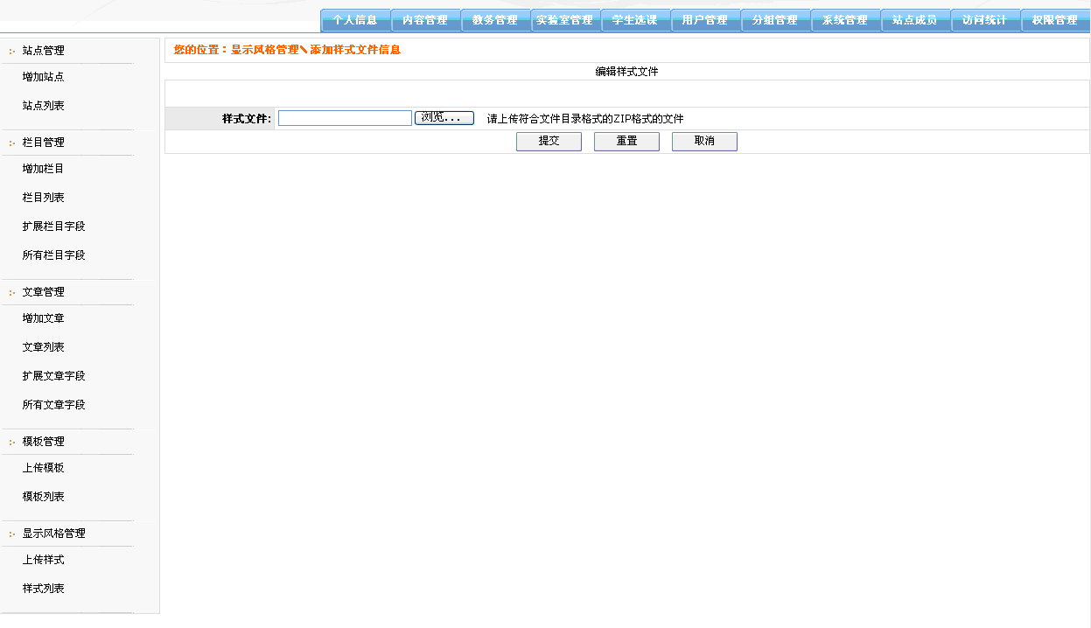Image resolution: width=1091 pixels, height=628 pixels.
Task: Collapse the 栏目管理 sidebar section
Action: [43, 143]
